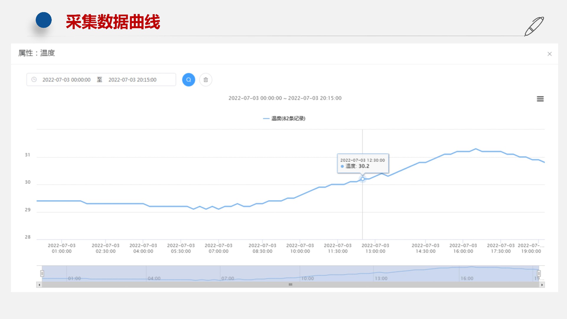
Task: Close the temperature attribute dialog
Action: pos(549,54)
